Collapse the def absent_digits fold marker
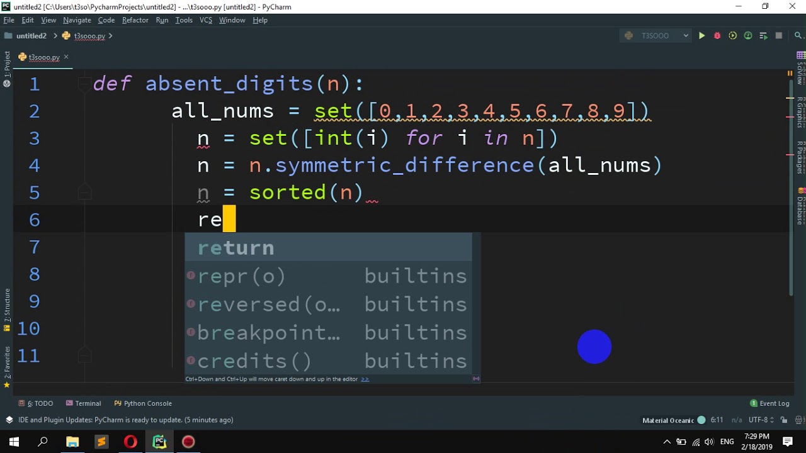Image resolution: width=806 pixels, height=453 pixels. 84,84
